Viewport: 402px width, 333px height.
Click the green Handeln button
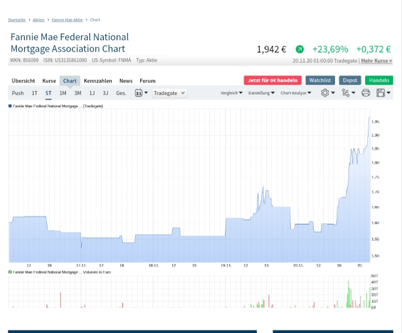pyautogui.click(x=379, y=80)
